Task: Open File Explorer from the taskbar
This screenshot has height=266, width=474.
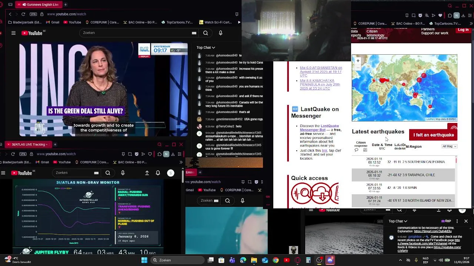Action: (x=254, y=260)
